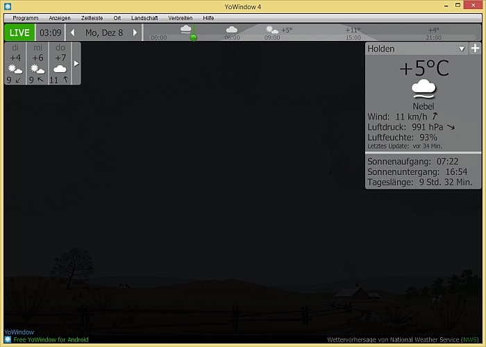
Task: Maximize the YoWindow window
Action: pos(458,5)
